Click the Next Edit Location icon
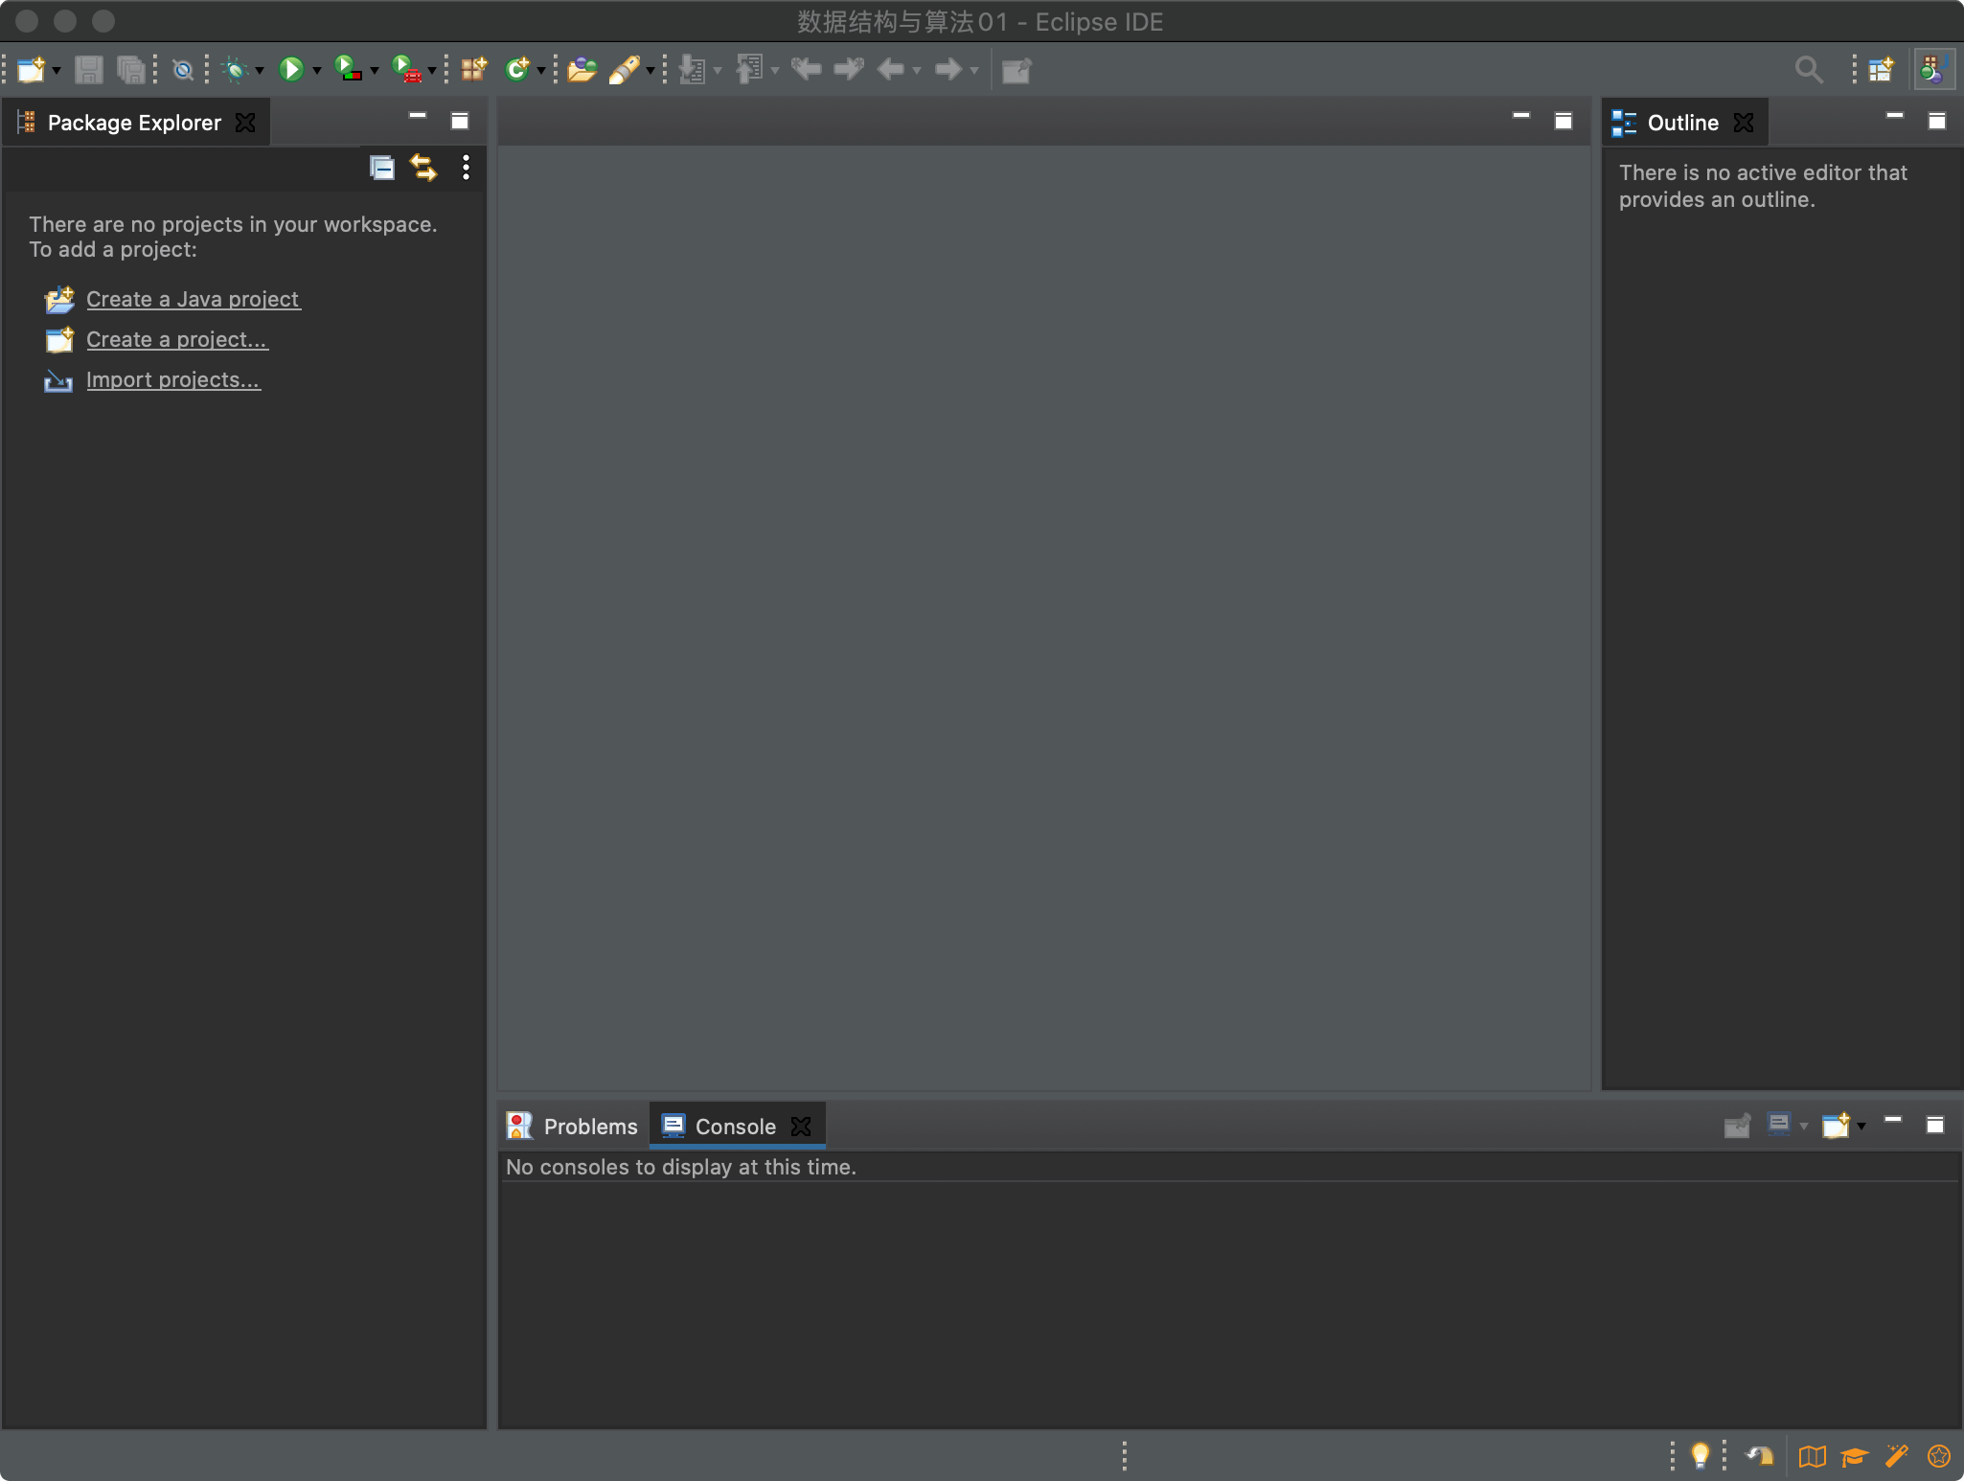Viewport: 1964px width, 1481px height. pyautogui.click(x=849, y=69)
